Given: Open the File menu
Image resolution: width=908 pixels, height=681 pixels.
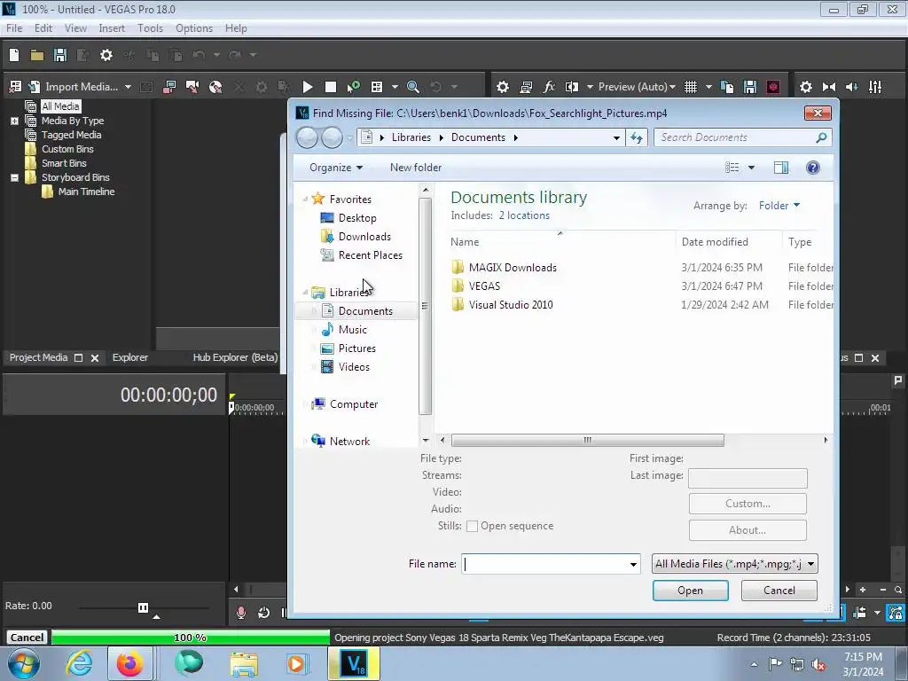Looking at the screenshot, I should (x=14, y=28).
